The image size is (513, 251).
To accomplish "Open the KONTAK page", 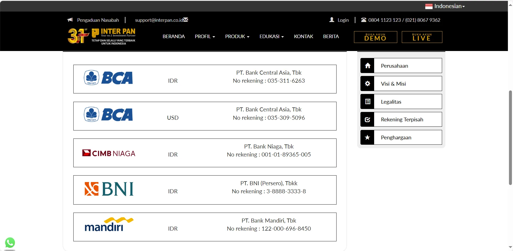I will pos(304,37).
